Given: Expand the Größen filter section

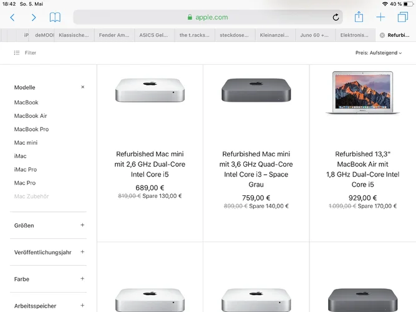Looking at the screenshot, I should tap(82, 225).
